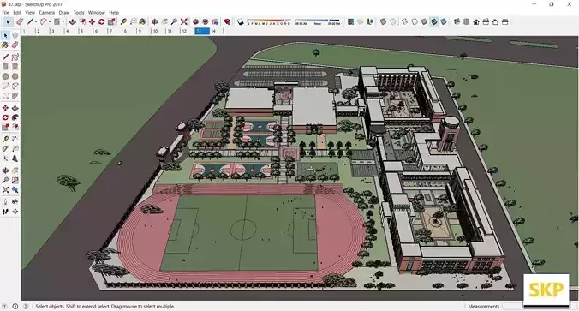Open the File menu
The image size is (579, 311).
5,13
